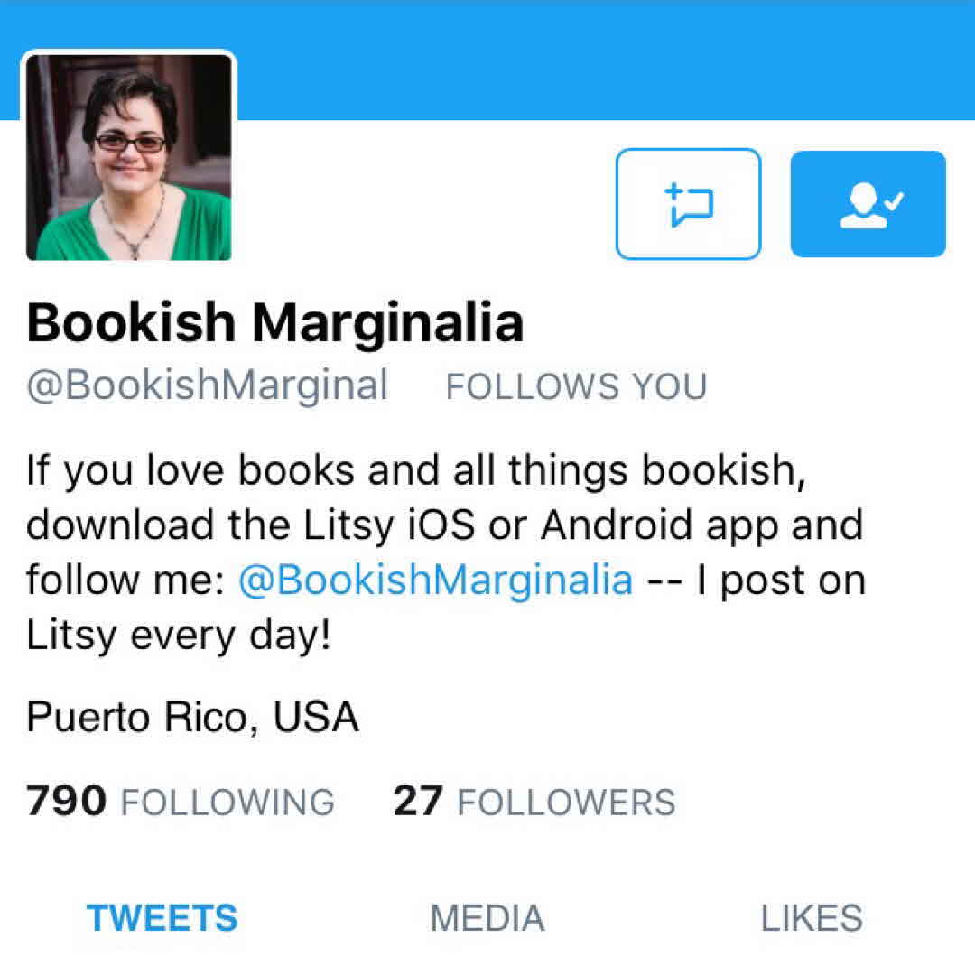Image resolution: width=975 pixels, height=975 pixels.
Task: Select the Bookish Marginalia display name
Action: [x=275, y=322]
